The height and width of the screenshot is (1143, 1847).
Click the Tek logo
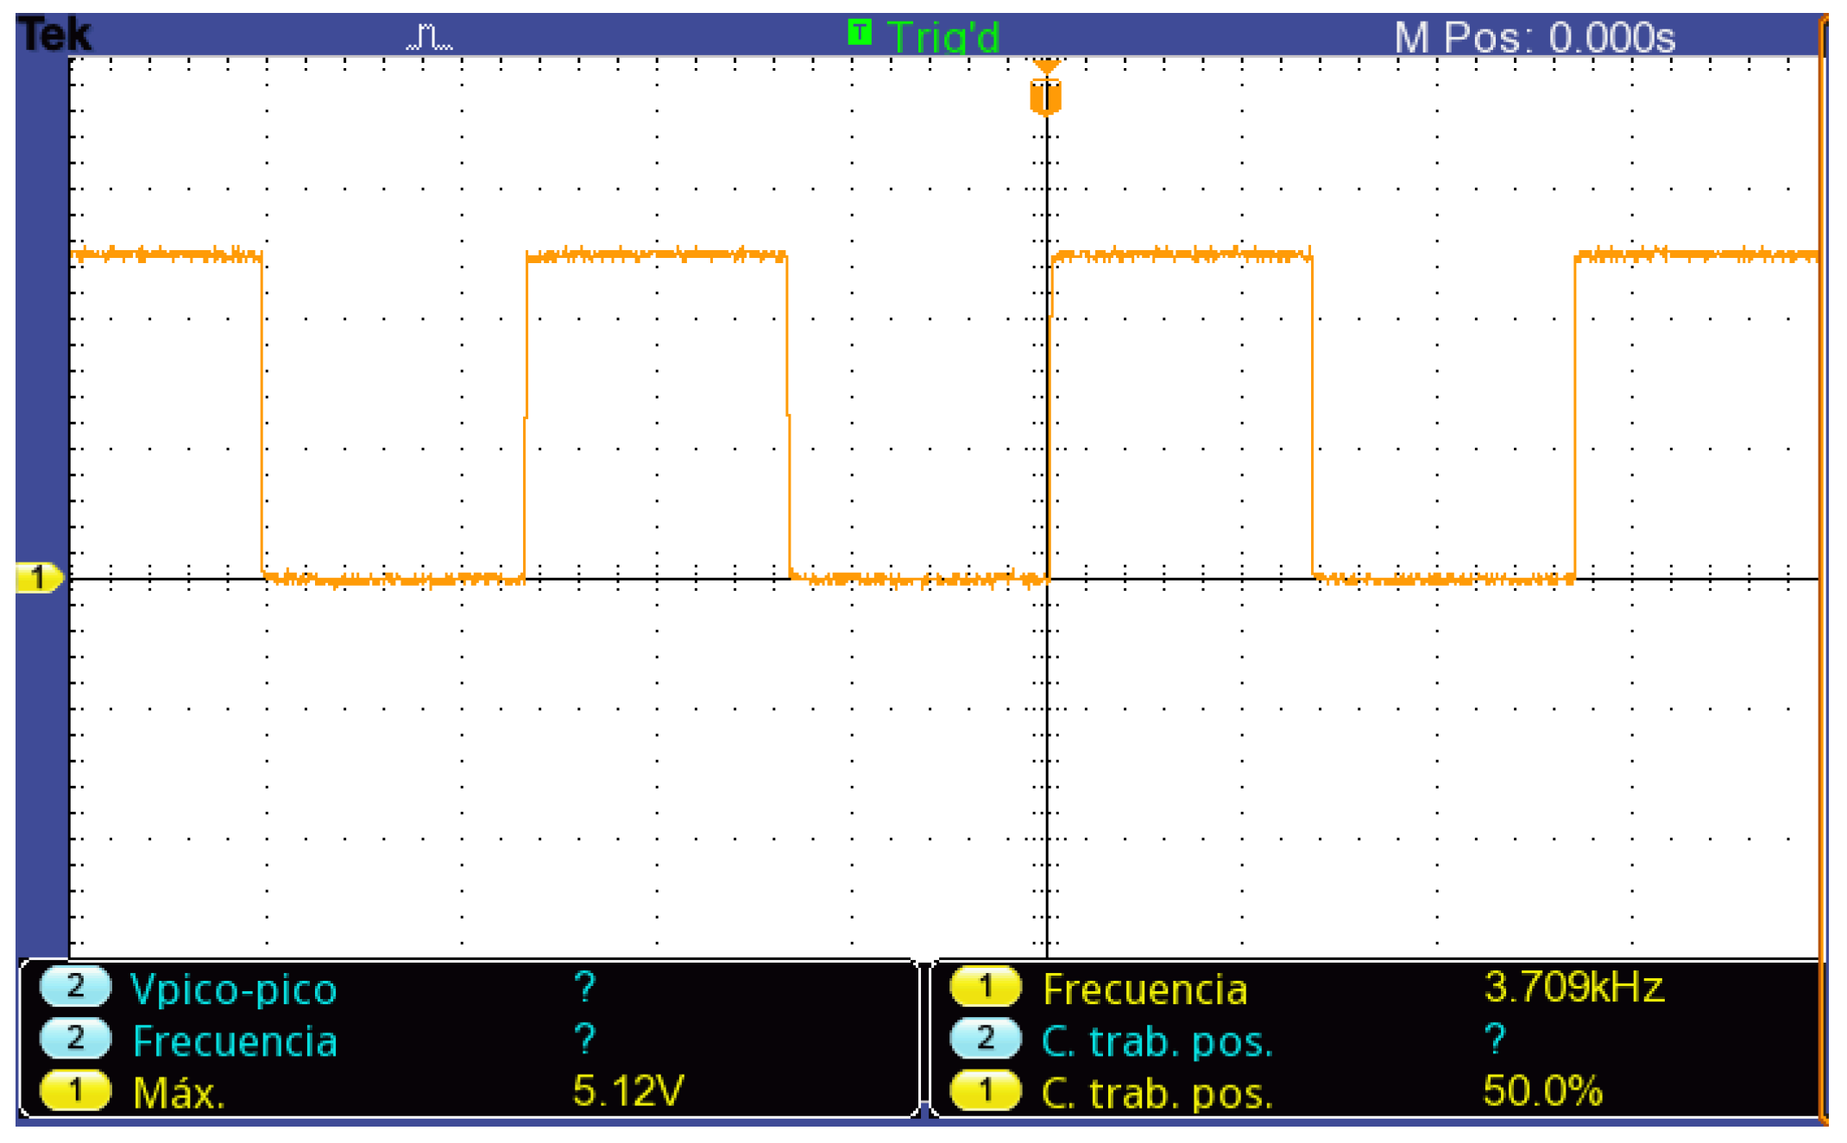(x=54, y=33)
